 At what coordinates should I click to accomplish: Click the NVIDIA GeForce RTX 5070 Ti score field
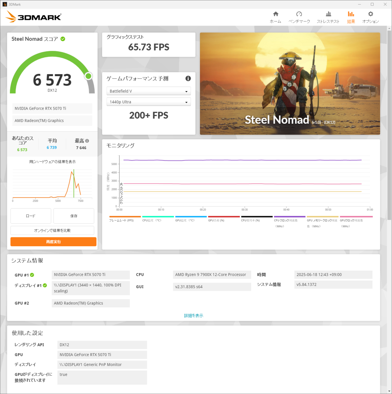coord(52,108)
